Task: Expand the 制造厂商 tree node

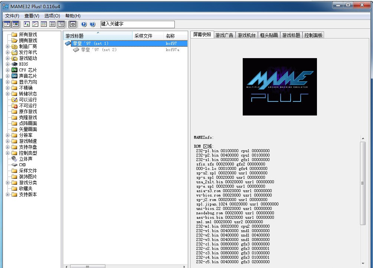Action: point(8,47)
